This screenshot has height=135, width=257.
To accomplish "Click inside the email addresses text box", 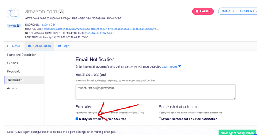I will point(156,92).
